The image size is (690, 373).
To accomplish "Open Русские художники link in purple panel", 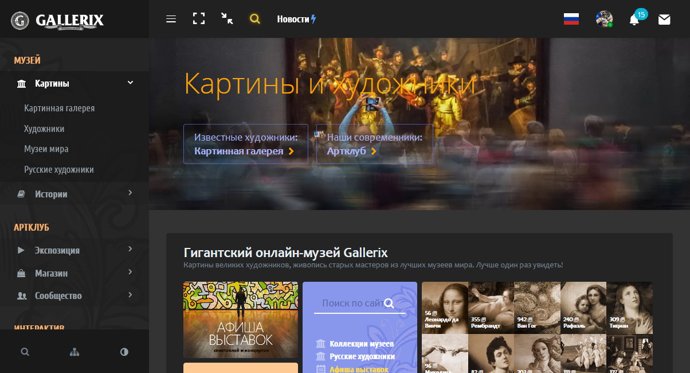I will (362, 356).
